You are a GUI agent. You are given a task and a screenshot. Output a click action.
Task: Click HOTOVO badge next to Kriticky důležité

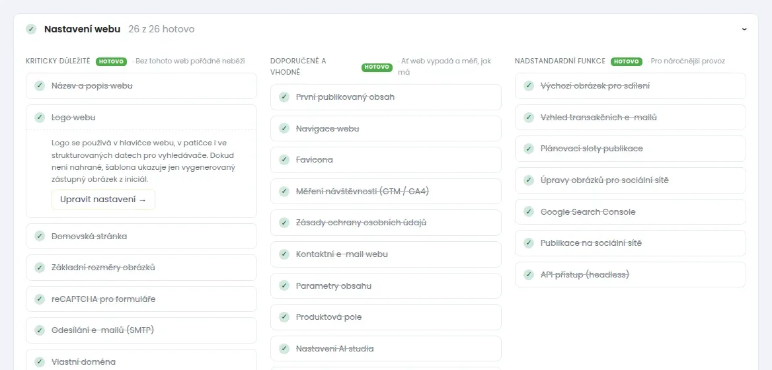tap(112, 61)
